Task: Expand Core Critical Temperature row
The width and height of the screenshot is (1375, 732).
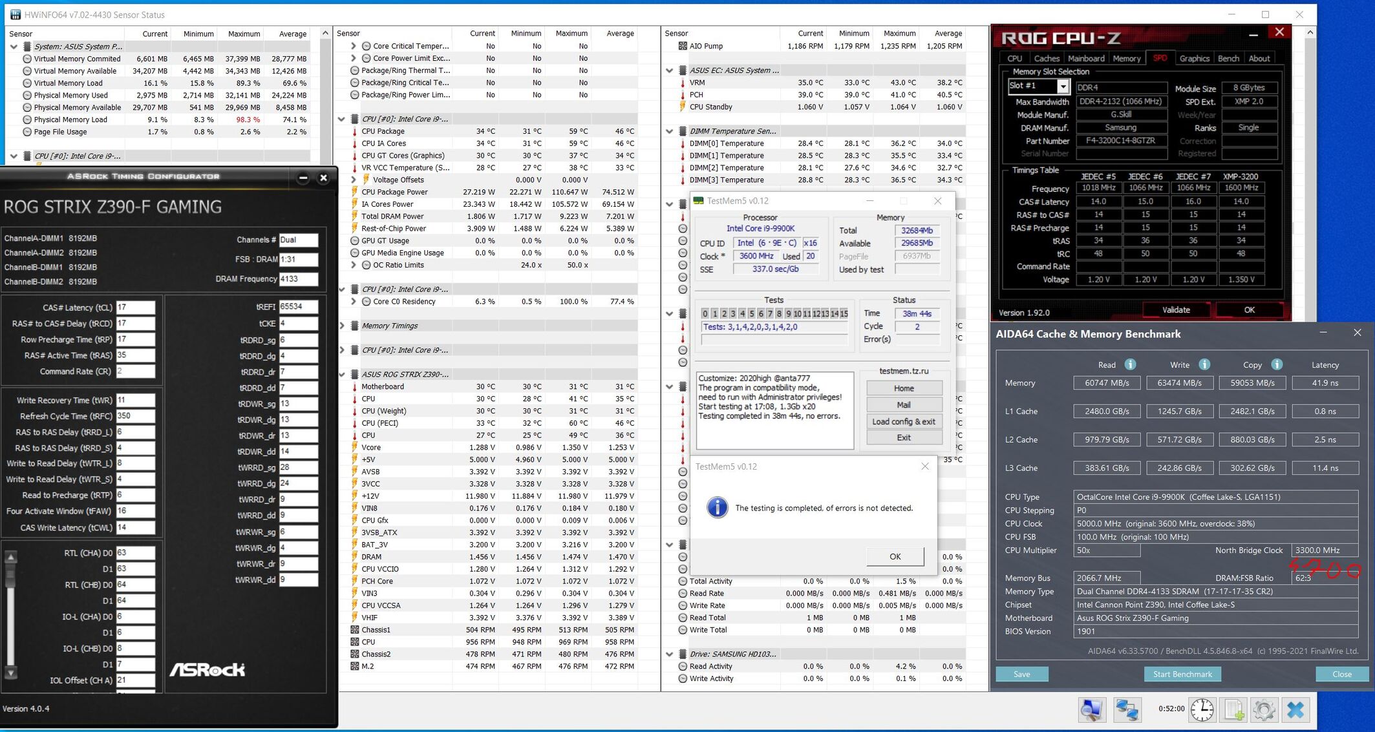Action: [x=353, y=46]
